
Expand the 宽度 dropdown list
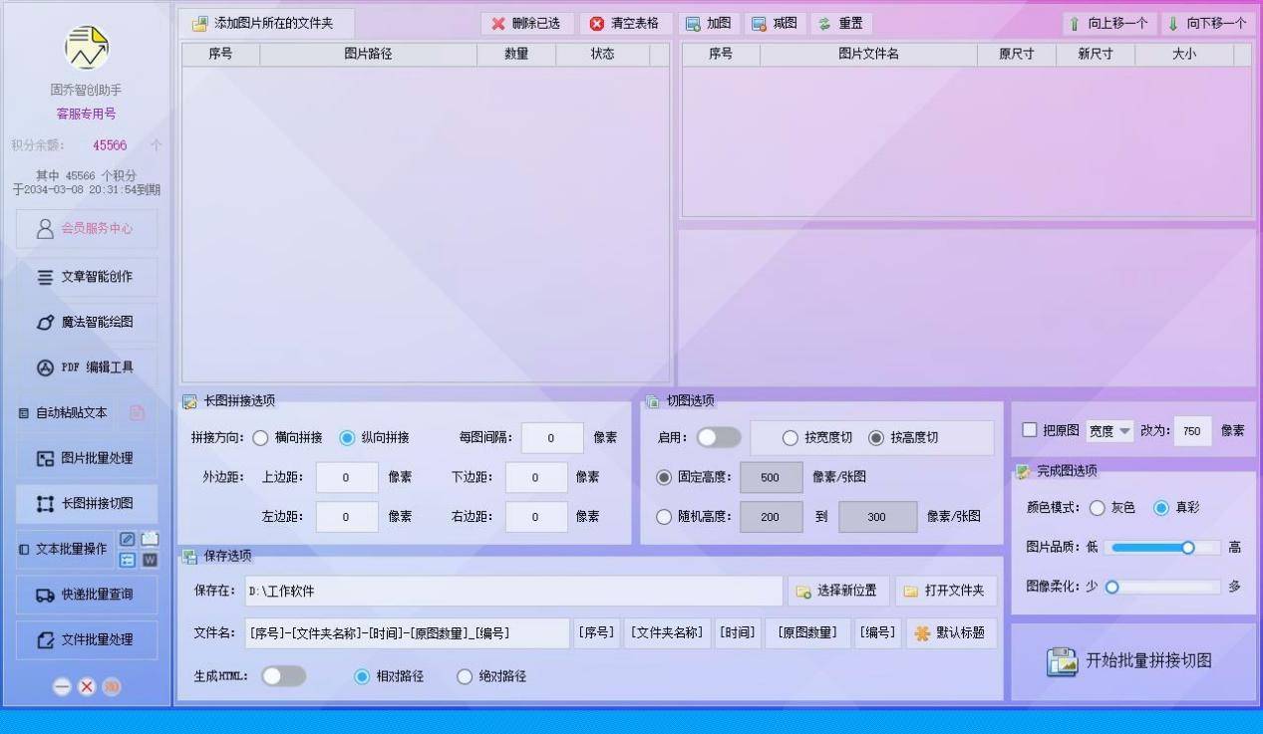tap(1109, 430)
